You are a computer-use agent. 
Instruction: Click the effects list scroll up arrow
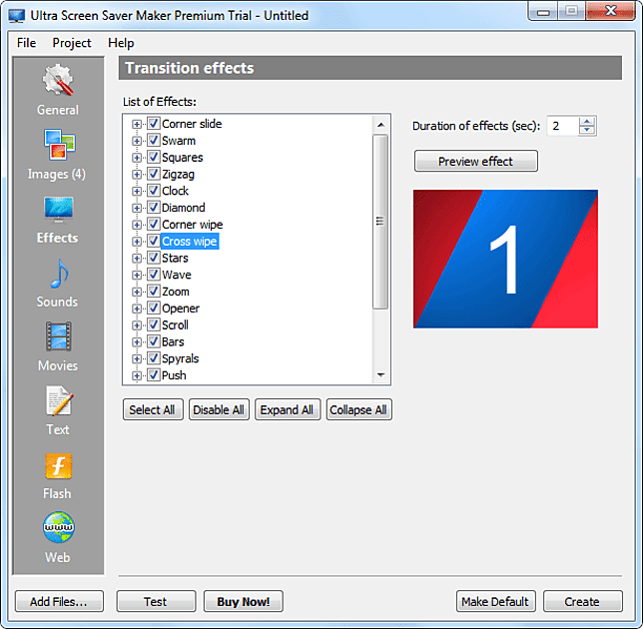(x=380, y=124)
